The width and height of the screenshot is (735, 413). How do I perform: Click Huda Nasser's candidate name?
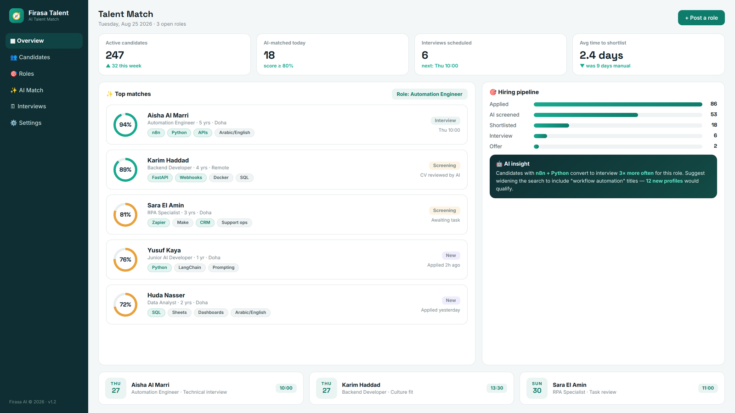click(166, 296)
